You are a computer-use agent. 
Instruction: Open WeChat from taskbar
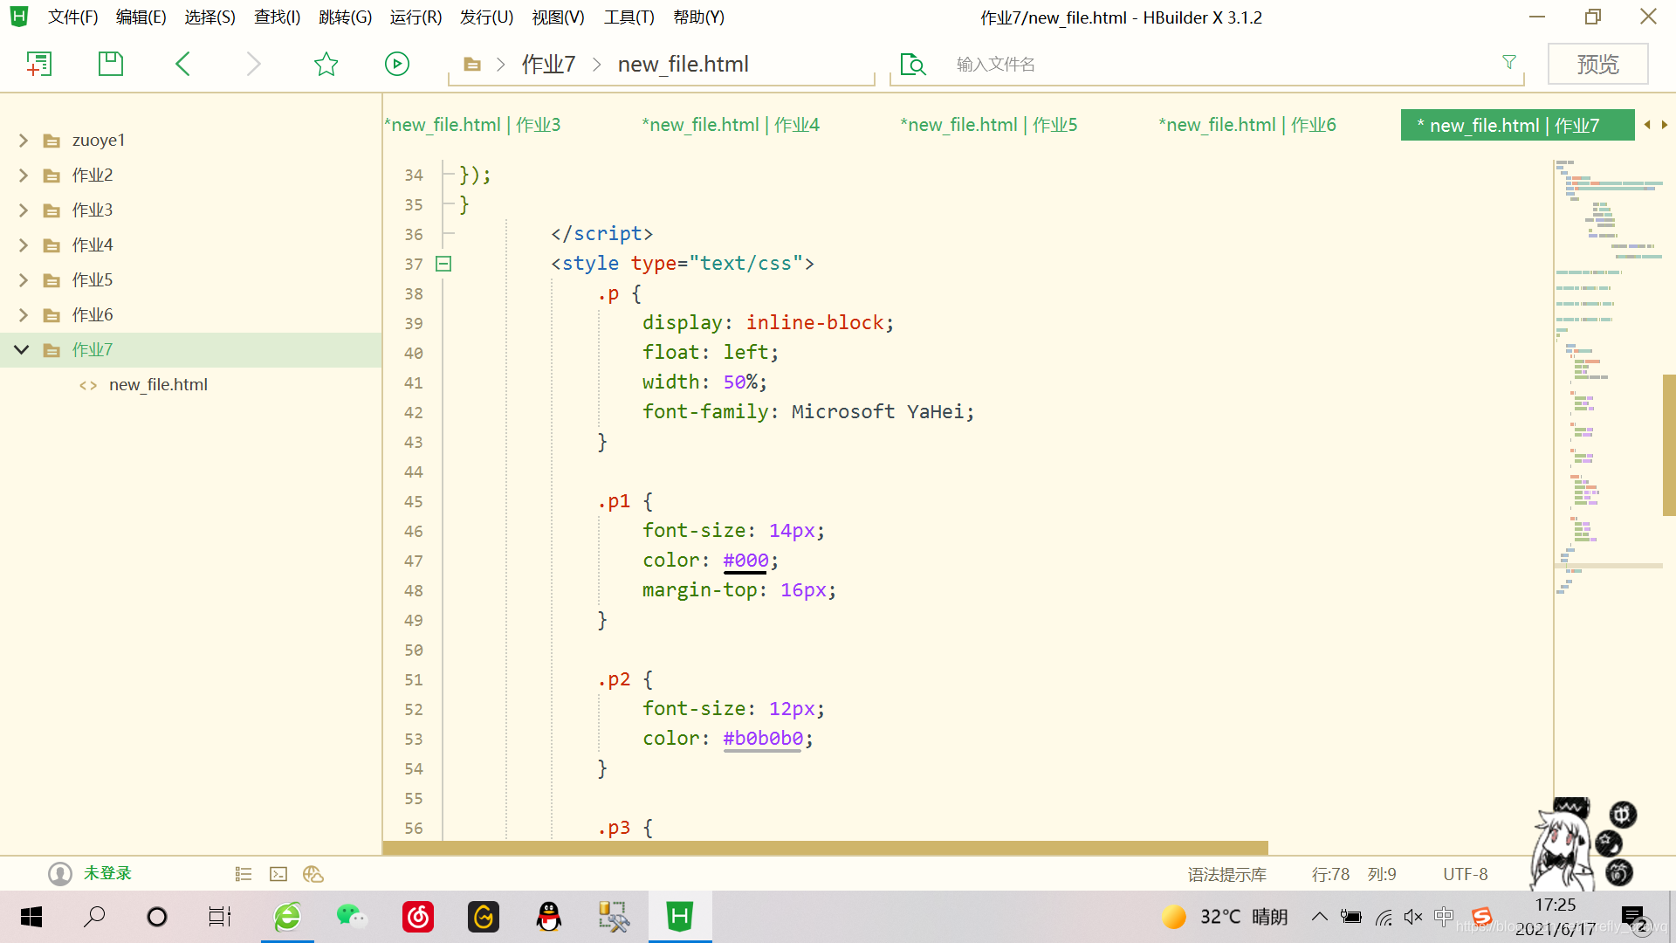352,917
